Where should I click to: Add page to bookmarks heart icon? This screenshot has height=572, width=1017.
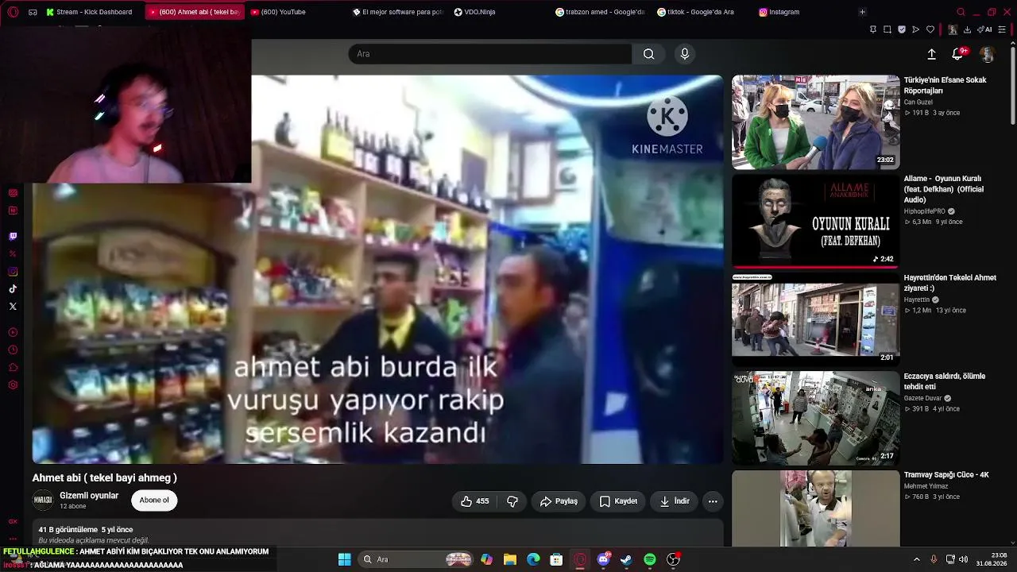point(930,29)
